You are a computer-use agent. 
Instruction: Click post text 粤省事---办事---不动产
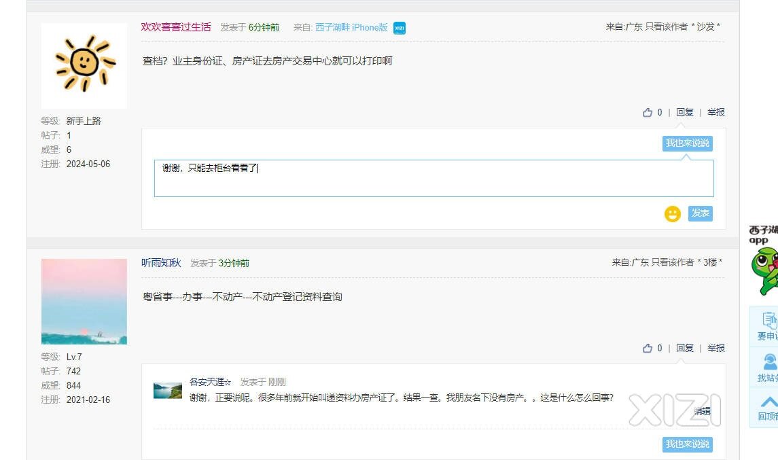tap(242, 297)
